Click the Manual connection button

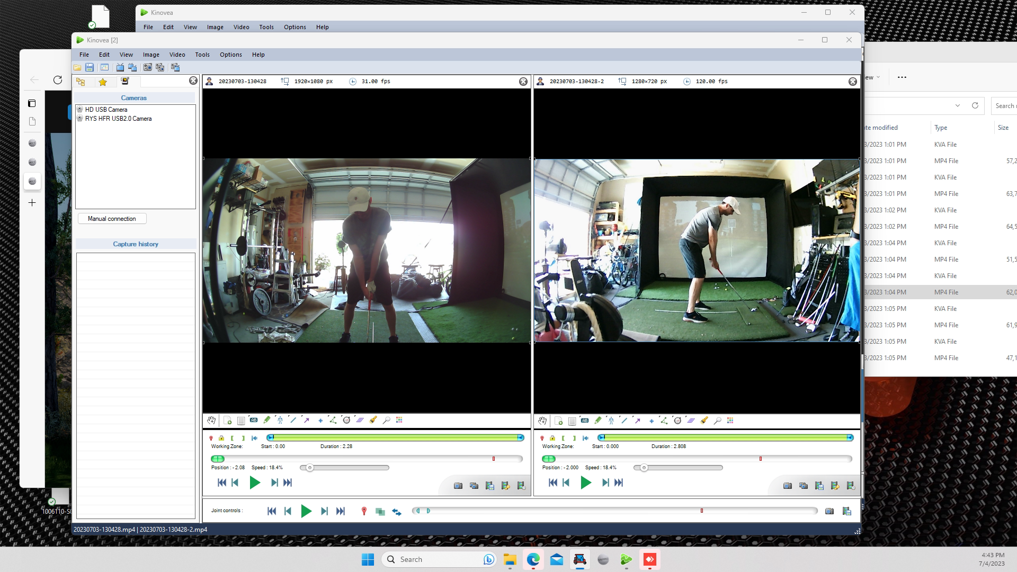pyautogui.click(x=111, y=219)
